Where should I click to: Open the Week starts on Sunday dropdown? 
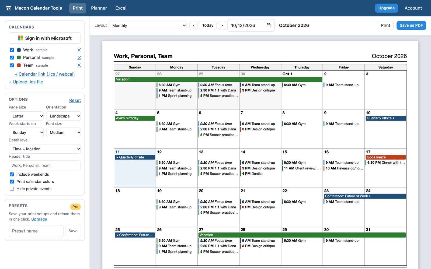pyautogui.click(x=26, y=133)
